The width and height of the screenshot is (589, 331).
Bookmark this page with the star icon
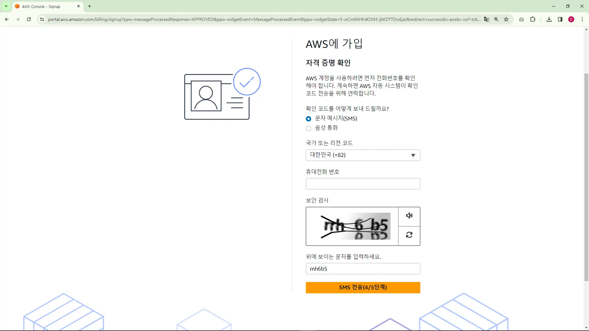pyautogui.click(x=506, y=19)
